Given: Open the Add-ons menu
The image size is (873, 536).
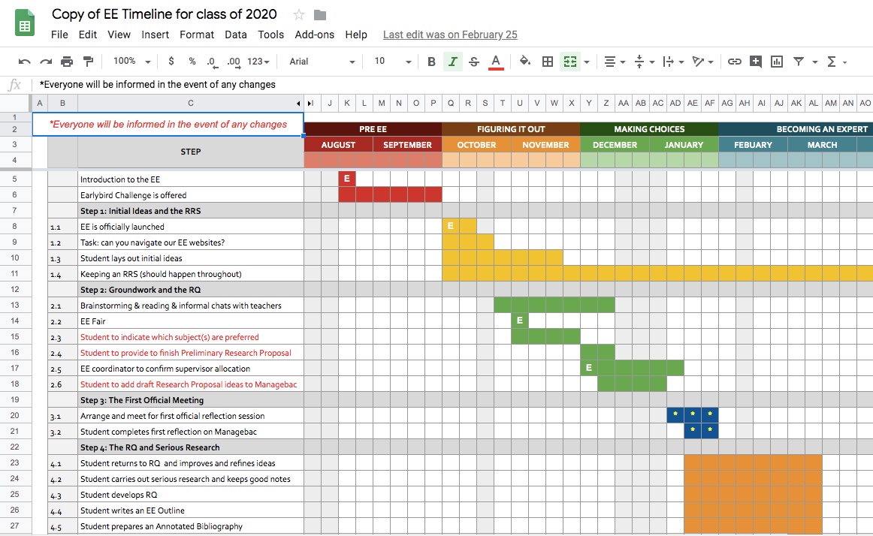Looking at the screenshot, I should (315, 35).
